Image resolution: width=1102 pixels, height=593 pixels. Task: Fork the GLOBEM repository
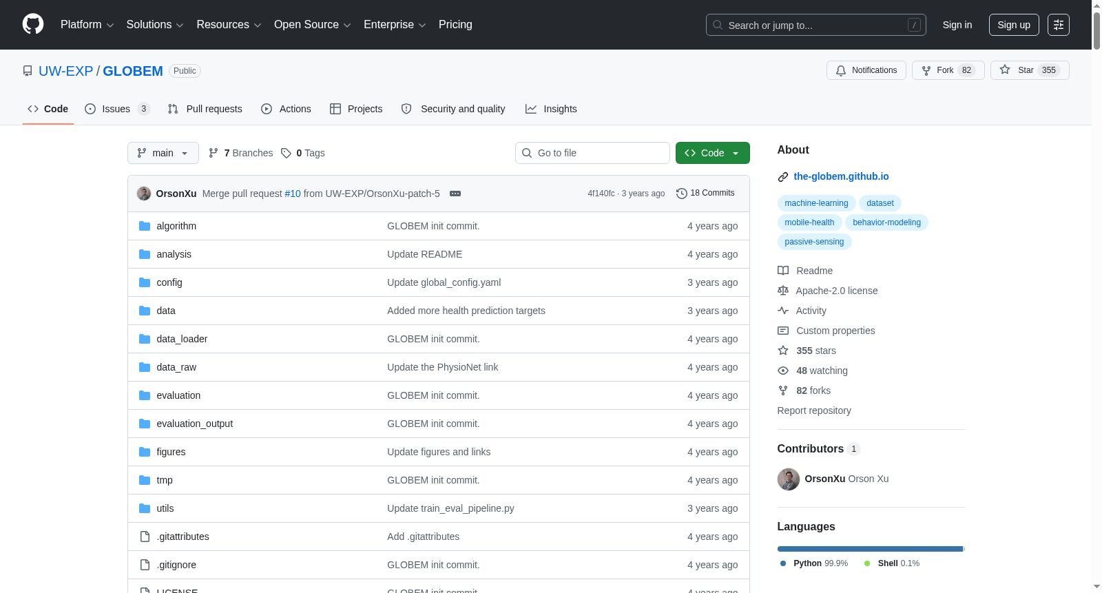948,70
